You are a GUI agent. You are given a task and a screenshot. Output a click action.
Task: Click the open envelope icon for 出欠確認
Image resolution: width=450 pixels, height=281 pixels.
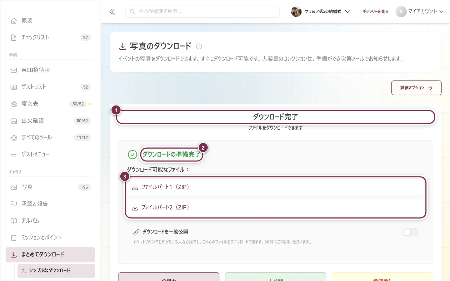14,121
